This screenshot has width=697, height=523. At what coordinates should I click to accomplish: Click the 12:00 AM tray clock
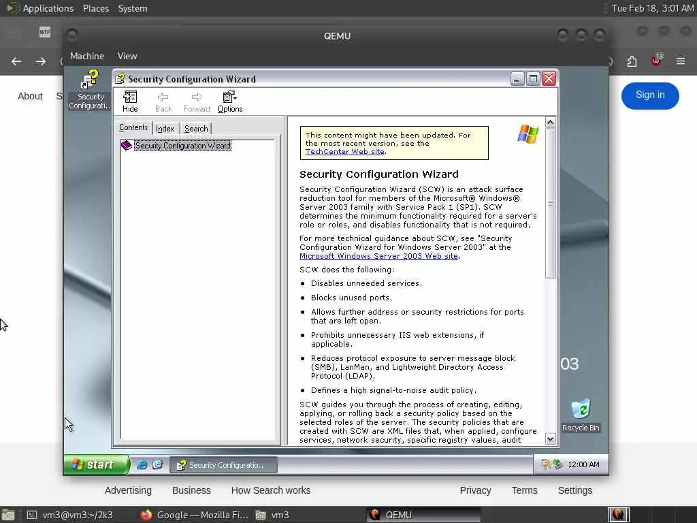tap(583, 464)
